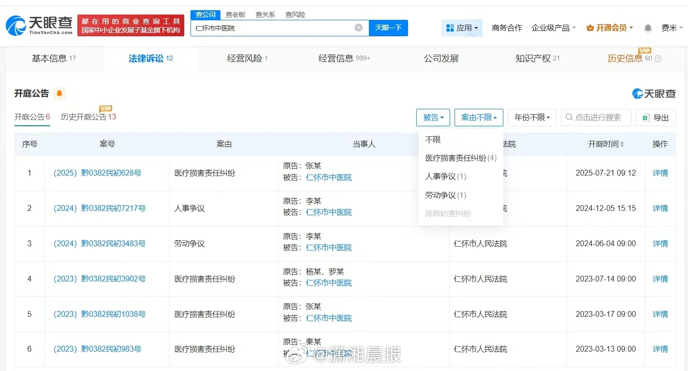Image resolution: width=688 pixels, height=371 pixels.
Task: Open notifications bell in top bar
Action: (x=648, y=28)
